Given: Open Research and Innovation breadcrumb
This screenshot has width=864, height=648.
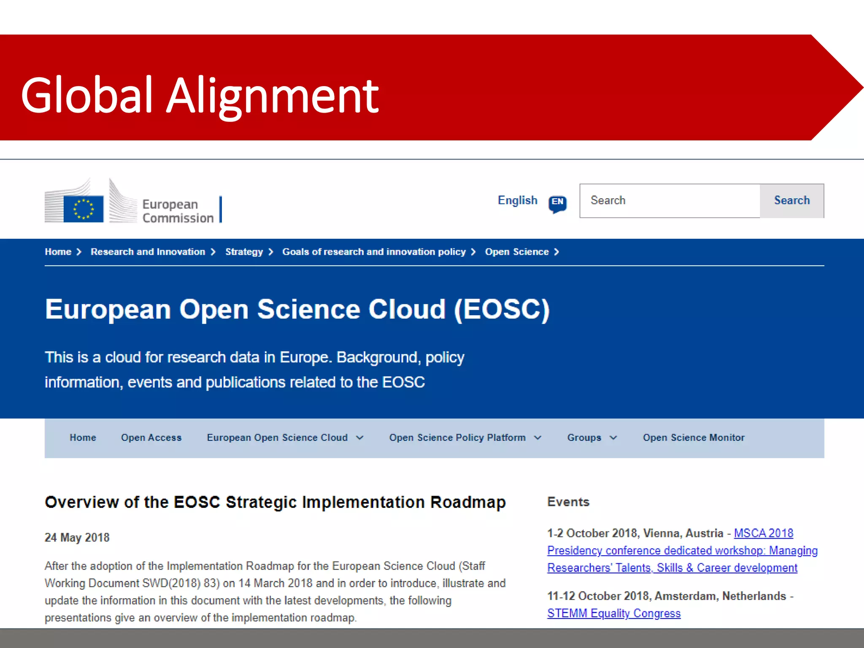Looking at the screenshot, I should click(148, 252).
